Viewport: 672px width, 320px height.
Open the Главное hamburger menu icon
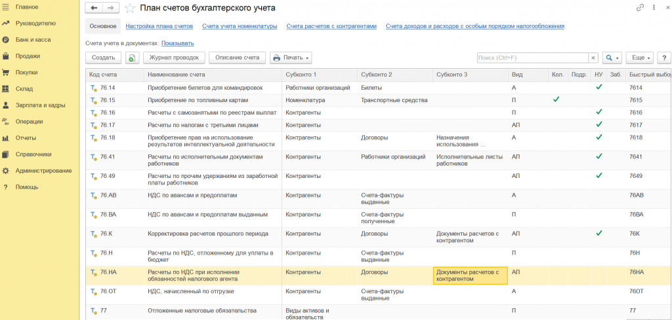point(5,7)
